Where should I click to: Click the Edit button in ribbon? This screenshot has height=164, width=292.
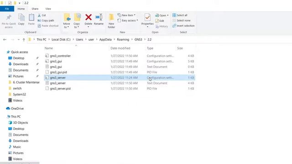click(160, 21)
